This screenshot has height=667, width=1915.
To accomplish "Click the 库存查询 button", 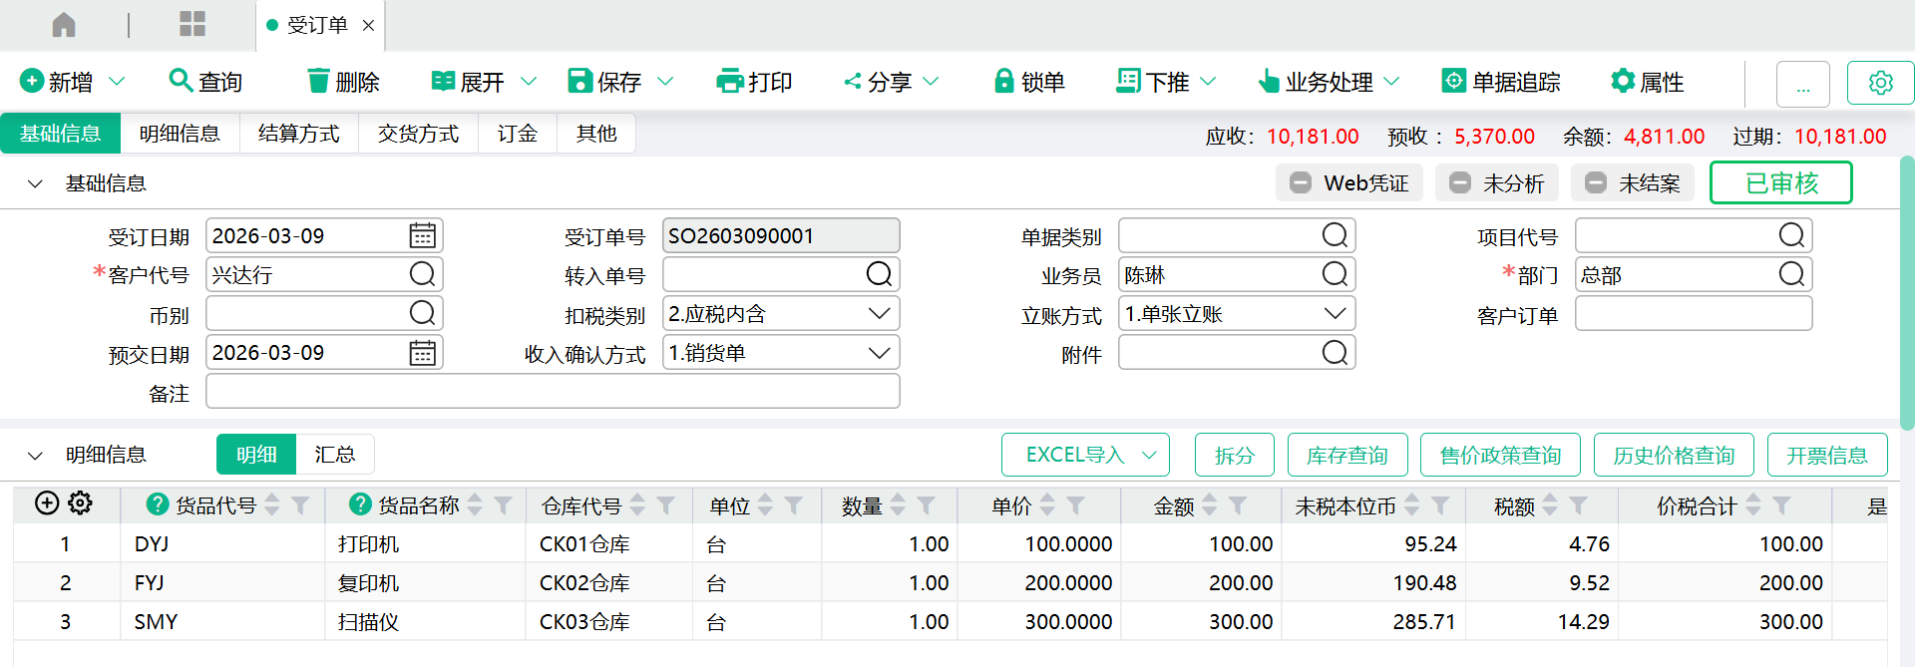I will click(x=1346, y=456).
